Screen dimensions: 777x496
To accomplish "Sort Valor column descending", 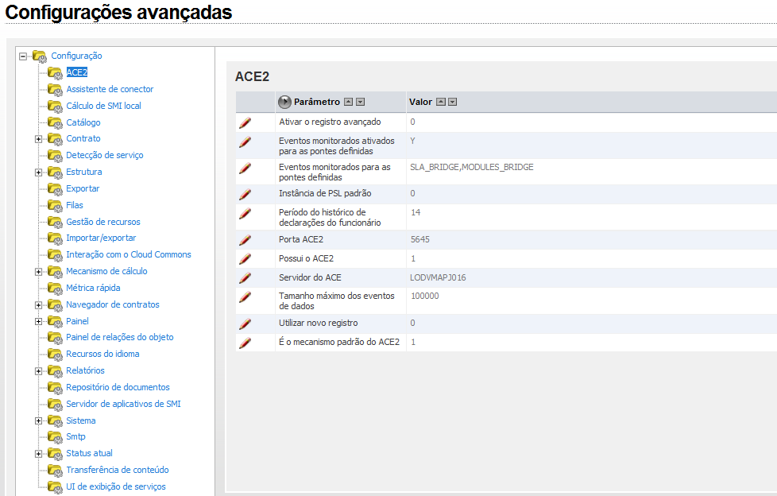I will click(452, 103).
